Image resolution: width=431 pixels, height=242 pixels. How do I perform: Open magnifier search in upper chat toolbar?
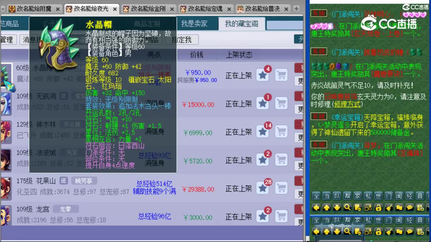(347, 207)
